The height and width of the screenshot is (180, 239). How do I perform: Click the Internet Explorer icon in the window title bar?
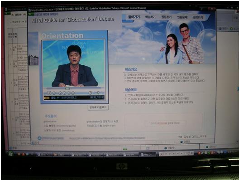pos(29,10)
